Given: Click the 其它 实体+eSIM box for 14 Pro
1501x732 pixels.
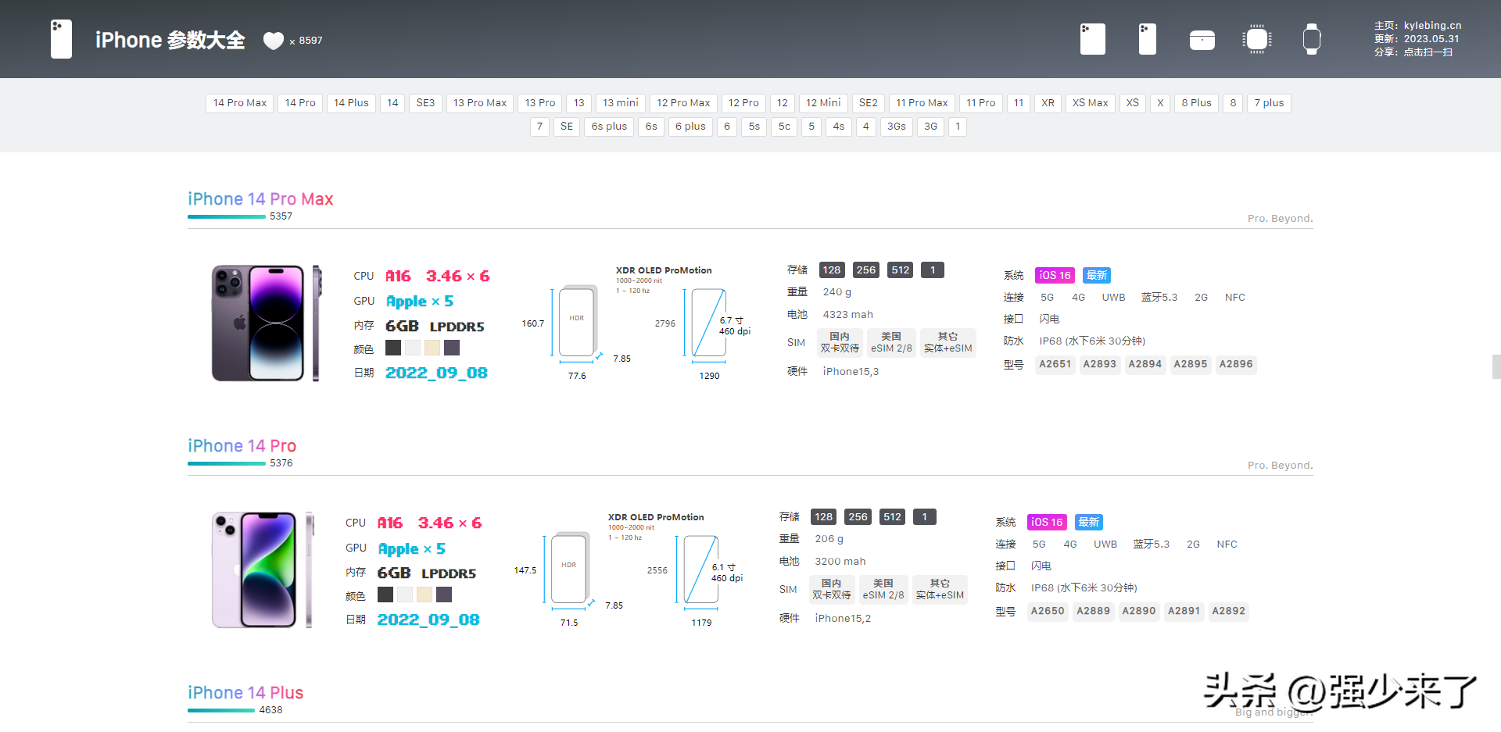Looking at the screenshot, I should coord(940,590).
